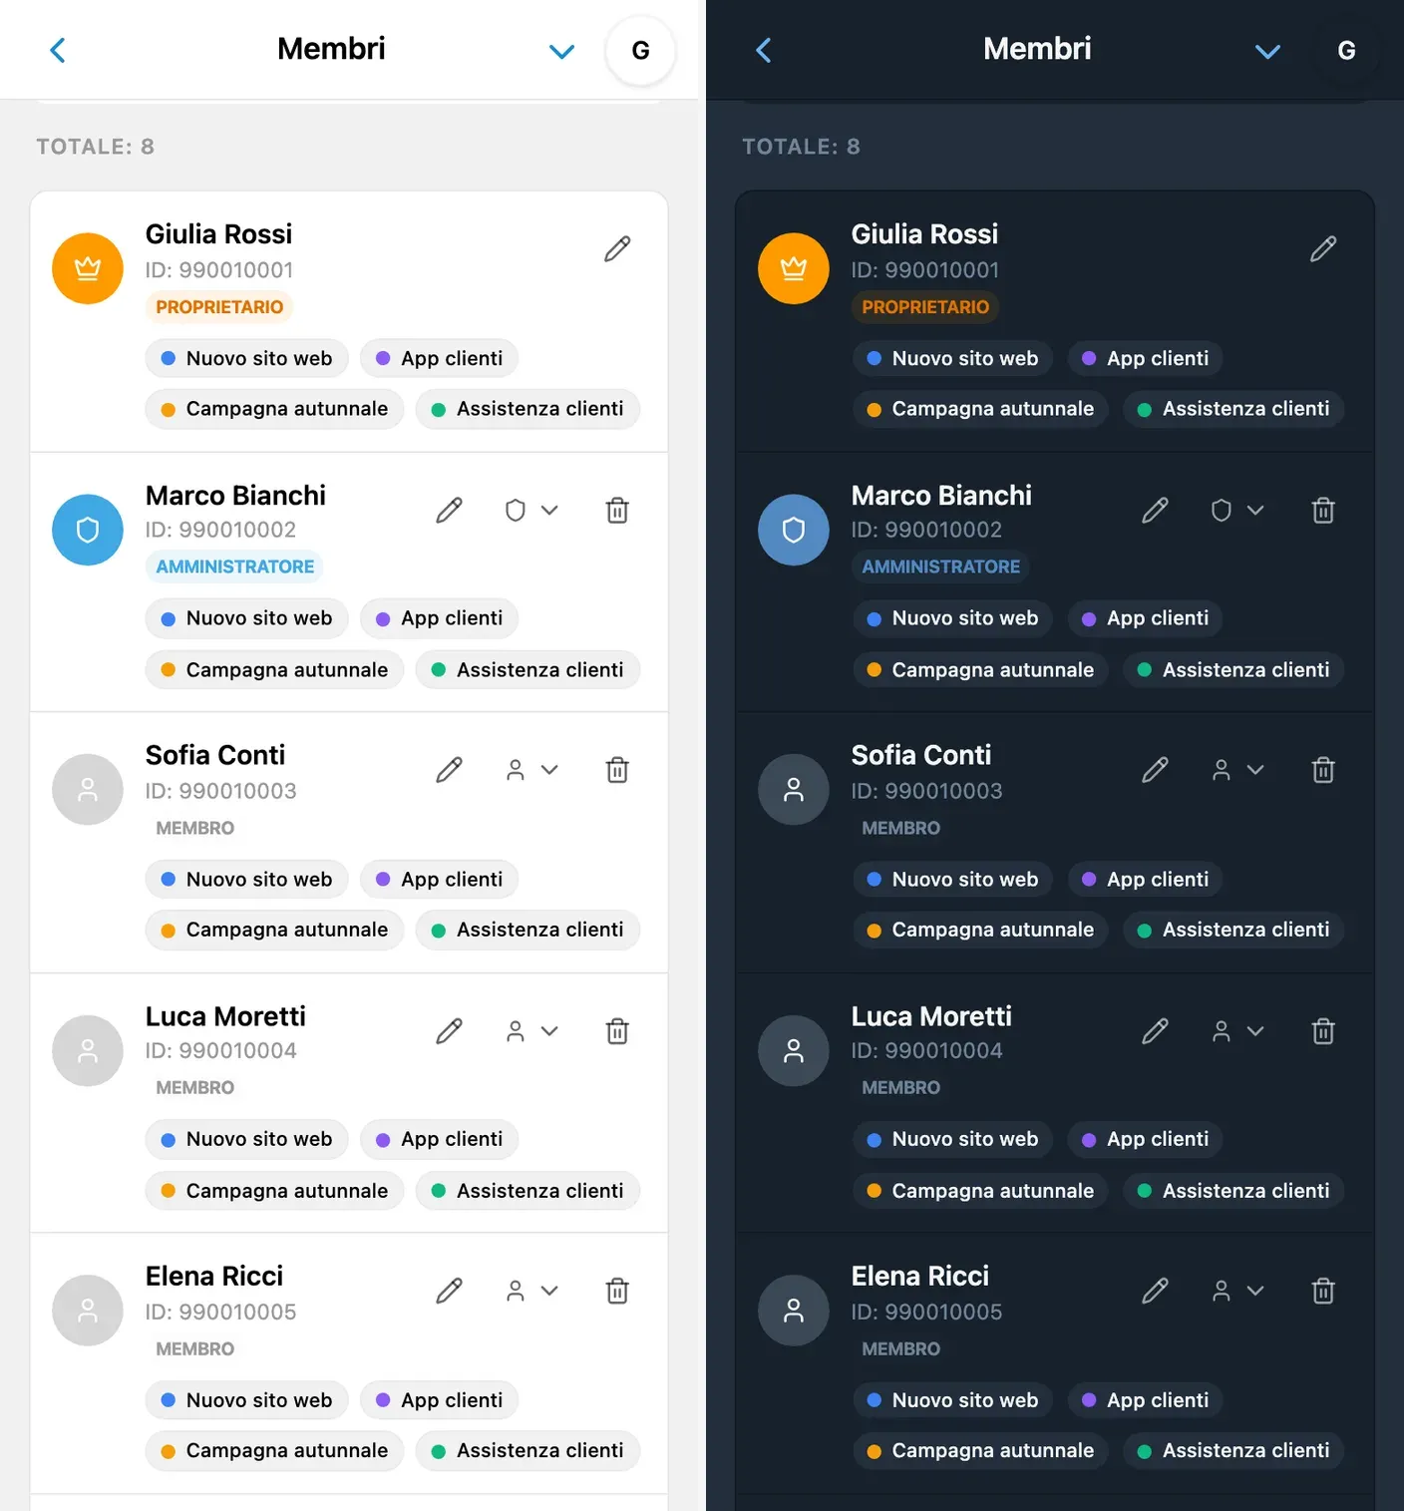Click Elena's Nuovo sito web tag, light panel
The height and width of the screenshot is (1511, 1404).
[246, 1400]
